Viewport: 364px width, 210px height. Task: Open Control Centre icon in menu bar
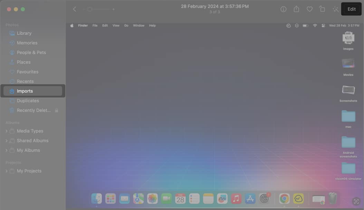point(323,25)
